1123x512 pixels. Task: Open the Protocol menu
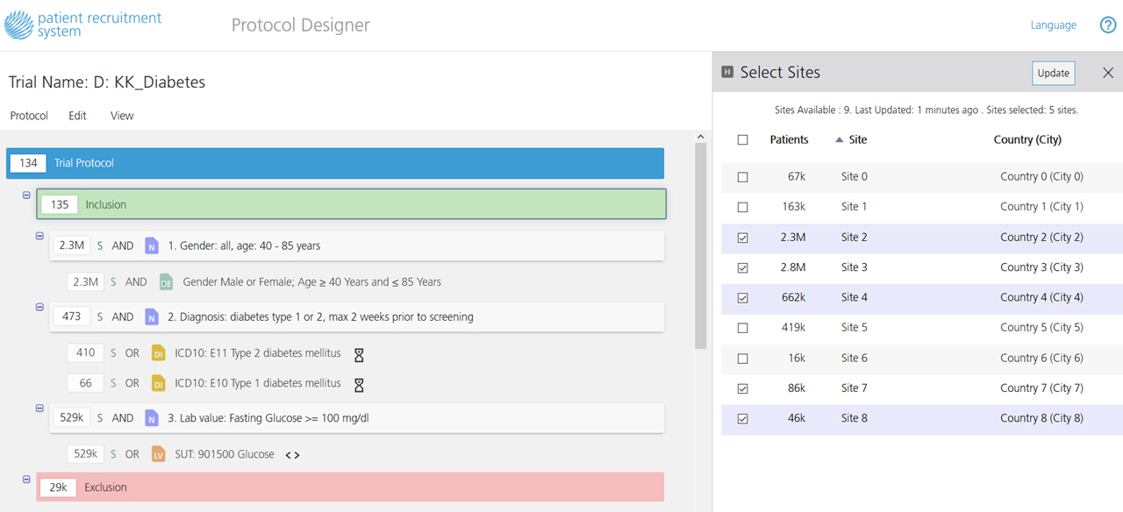(x=29, y=116)
